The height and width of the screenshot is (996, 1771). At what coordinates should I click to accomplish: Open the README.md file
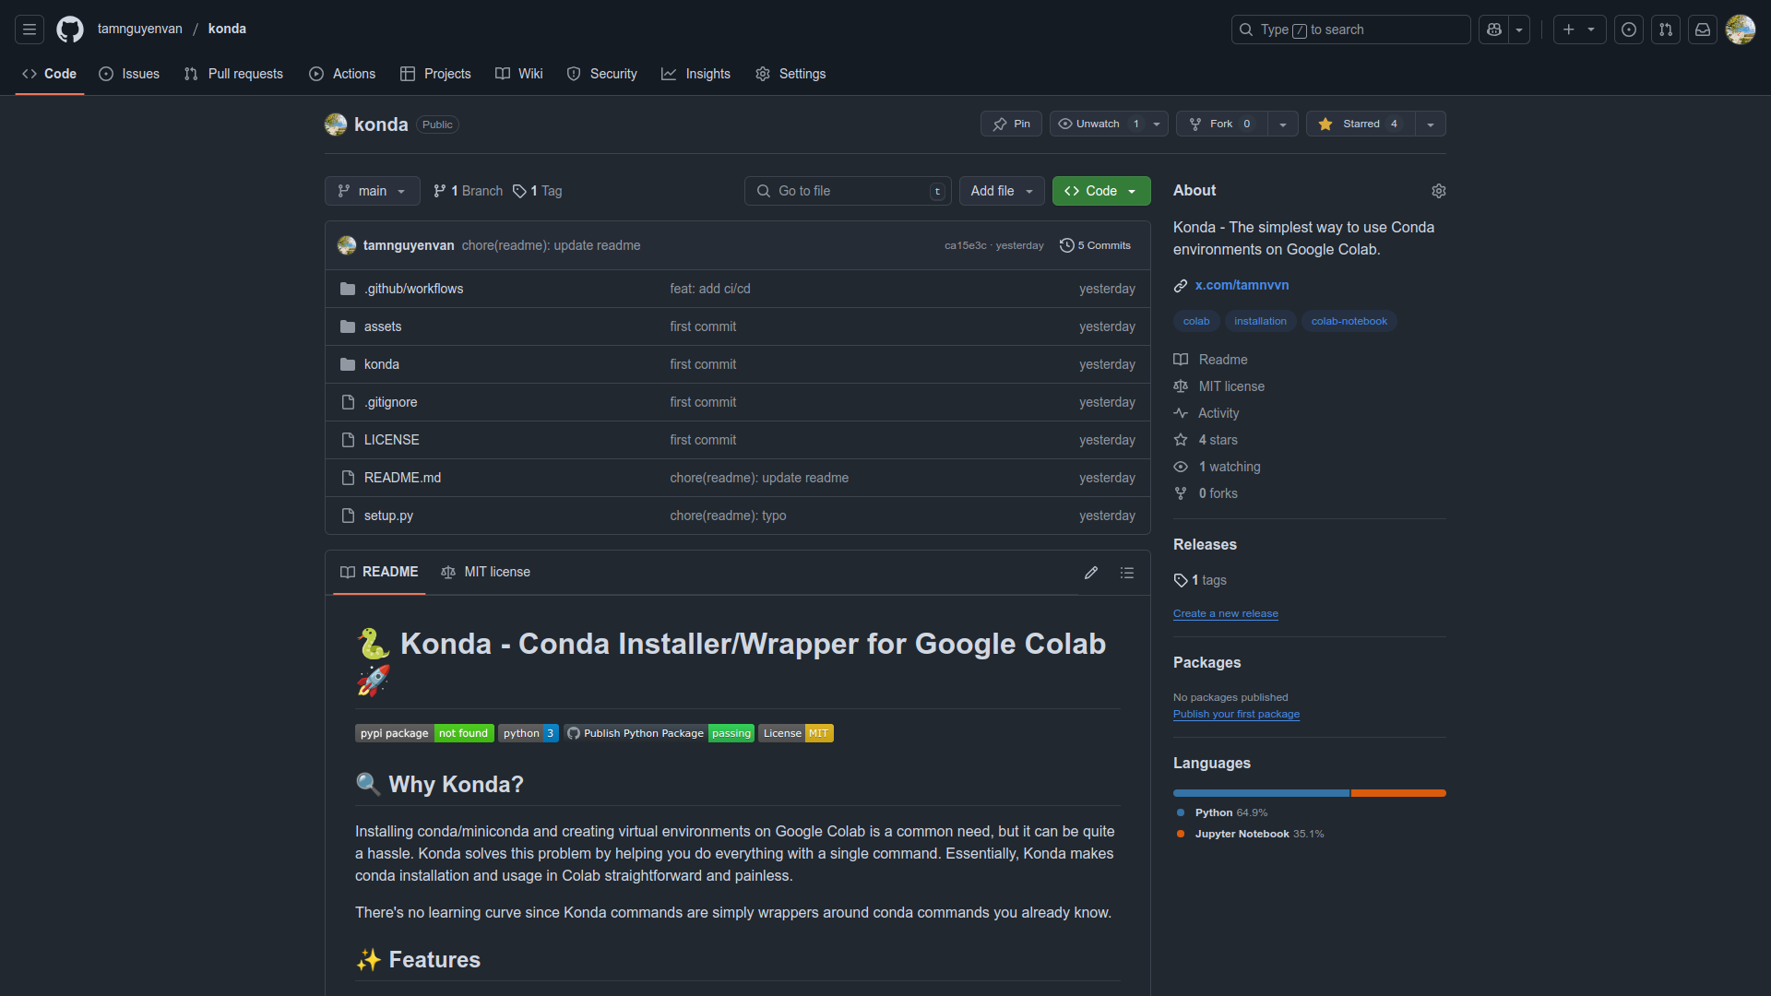(402, 478)
